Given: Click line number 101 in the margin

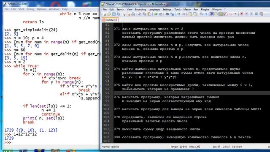Looking at the screenshot, I should coord(106,109).
